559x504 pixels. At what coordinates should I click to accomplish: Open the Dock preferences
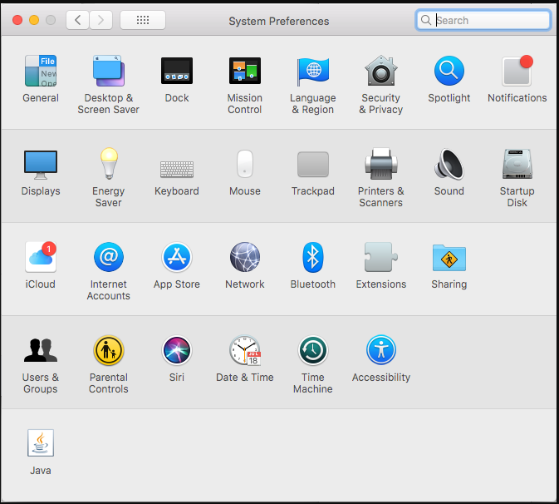[x=176, y=72]
